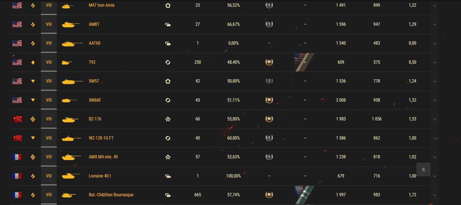Click the Chinese flag on WZ-120-1G FT row
Viewport: 461px width, 205px height.
coord(17,138)
